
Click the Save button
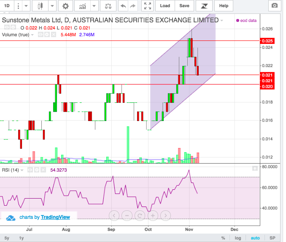(184, 6)
